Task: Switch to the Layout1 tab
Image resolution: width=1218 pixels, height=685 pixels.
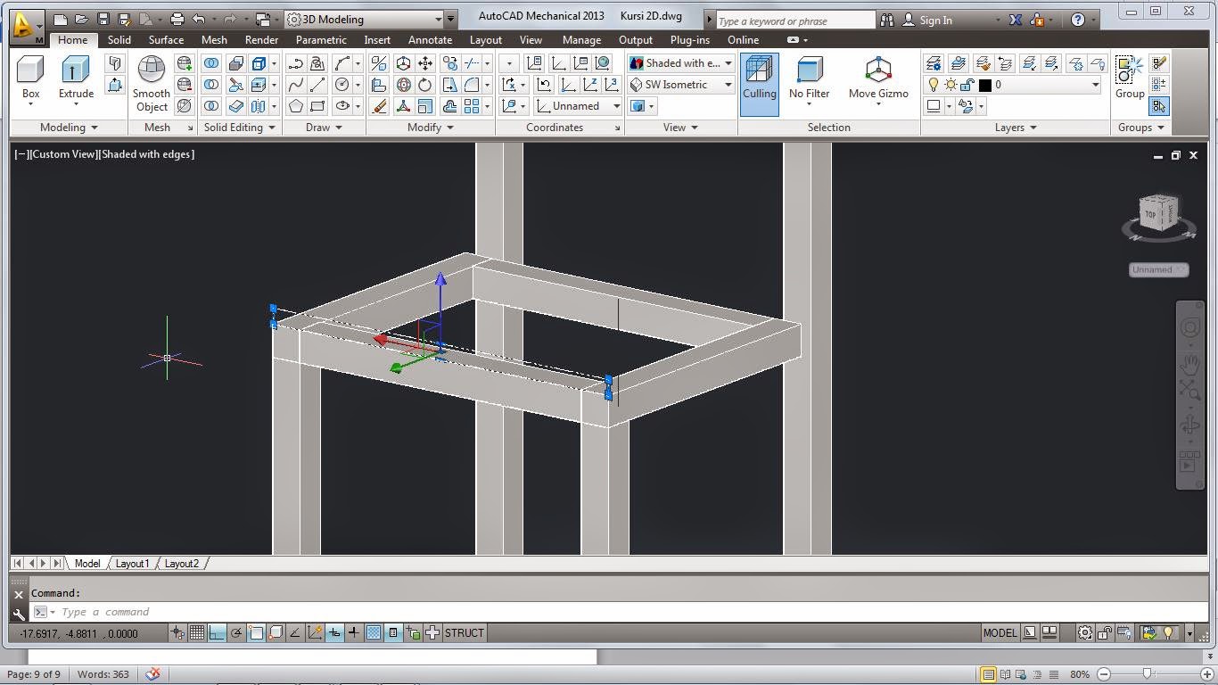Action: click(x=132, y=563)
